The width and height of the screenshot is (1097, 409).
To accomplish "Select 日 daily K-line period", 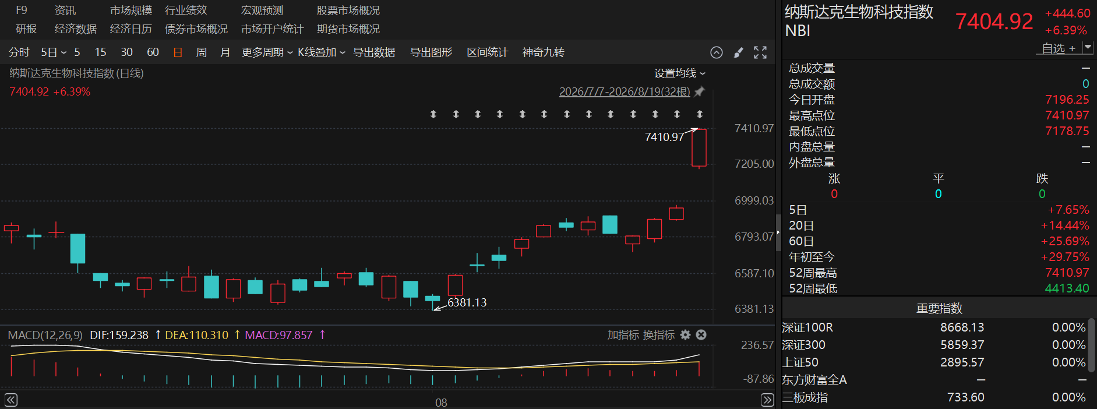I will [x=178, y=52].
